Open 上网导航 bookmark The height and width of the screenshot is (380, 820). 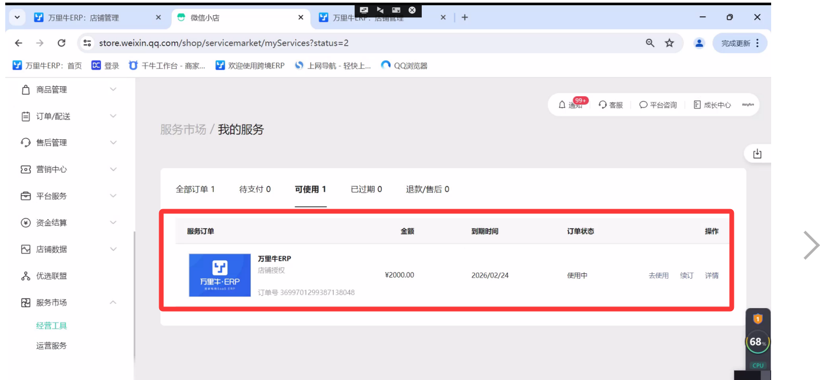333,66
